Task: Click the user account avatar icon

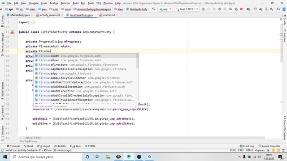Action: (284, 9)
